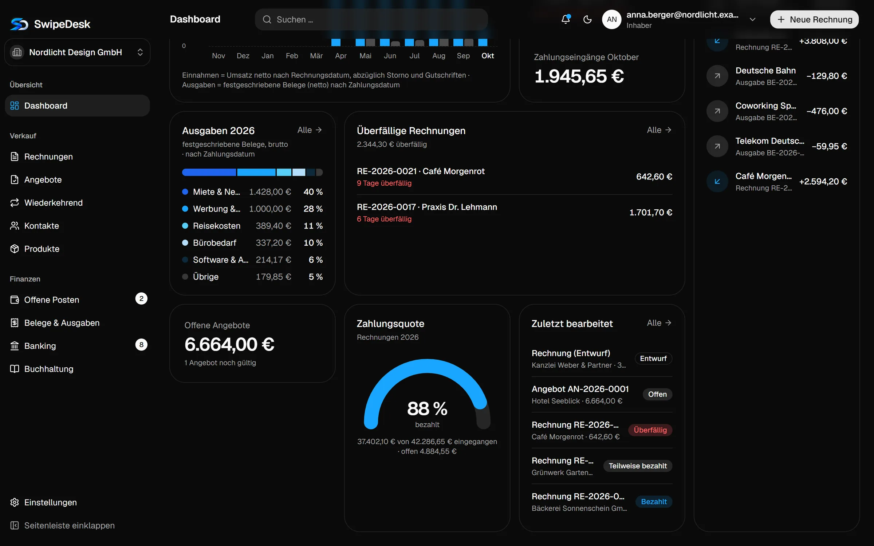874x546 pixels.
Task: Open Nordlicht Design GmbH company switcher
Action: [77, 52]
